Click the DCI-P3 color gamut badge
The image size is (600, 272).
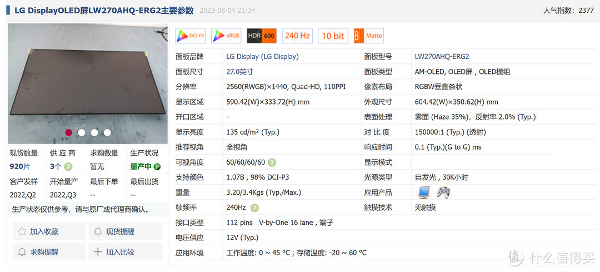click(x=191, y=36)
